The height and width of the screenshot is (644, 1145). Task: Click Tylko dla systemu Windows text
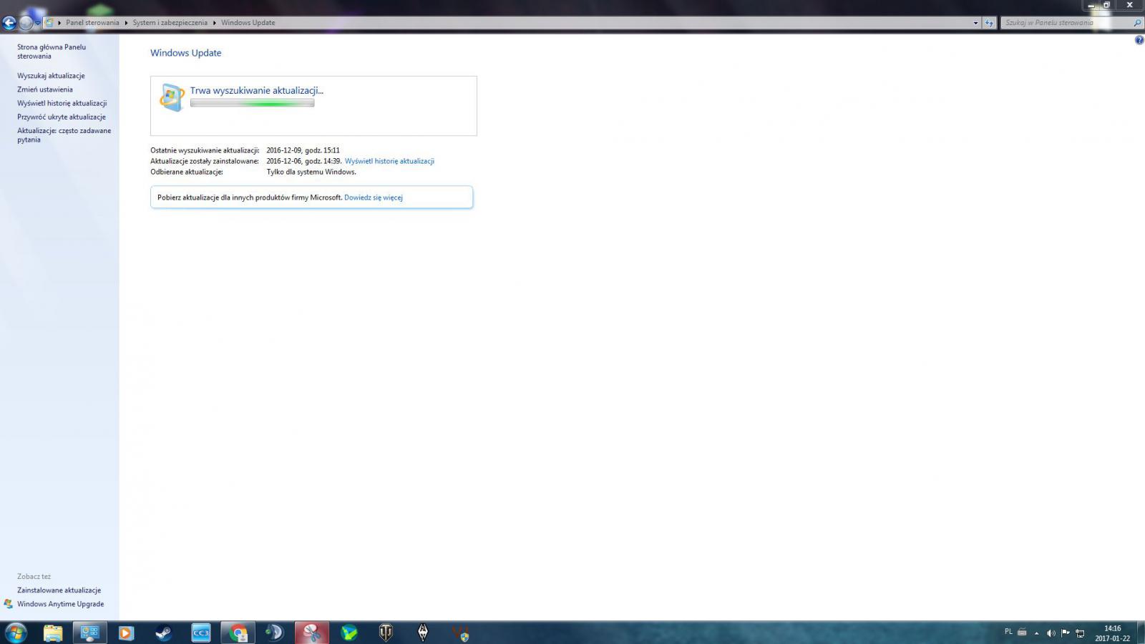311,172
